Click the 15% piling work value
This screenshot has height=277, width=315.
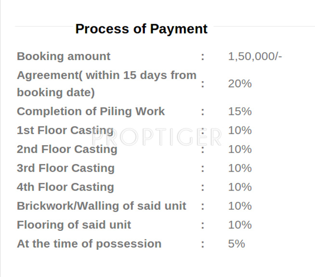pyautogui.click(x=240, y=112)
